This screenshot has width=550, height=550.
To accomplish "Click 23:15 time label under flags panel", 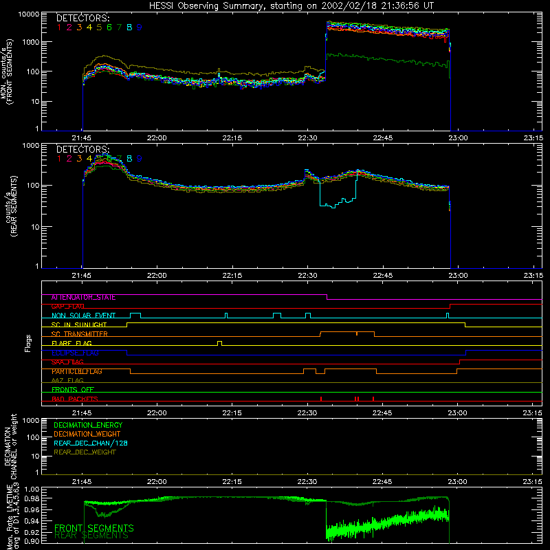I will click(x=532, y=413).
